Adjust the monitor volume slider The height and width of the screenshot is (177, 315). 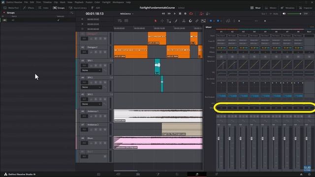point(294,14)
